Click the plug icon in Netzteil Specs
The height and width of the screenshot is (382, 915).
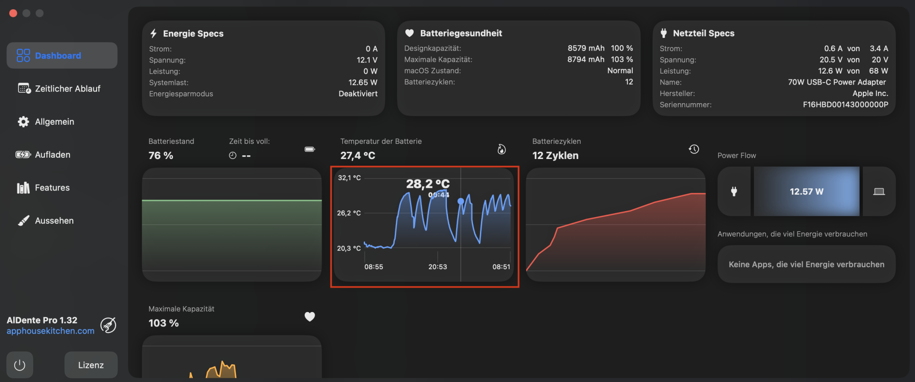[664, 33]
